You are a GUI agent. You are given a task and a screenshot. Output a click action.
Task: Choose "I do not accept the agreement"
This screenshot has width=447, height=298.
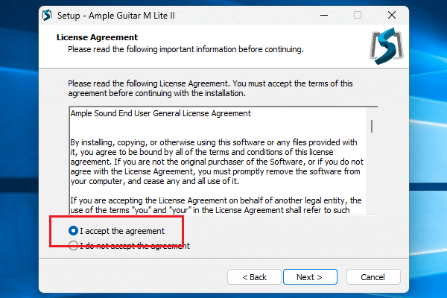point(73,246)
